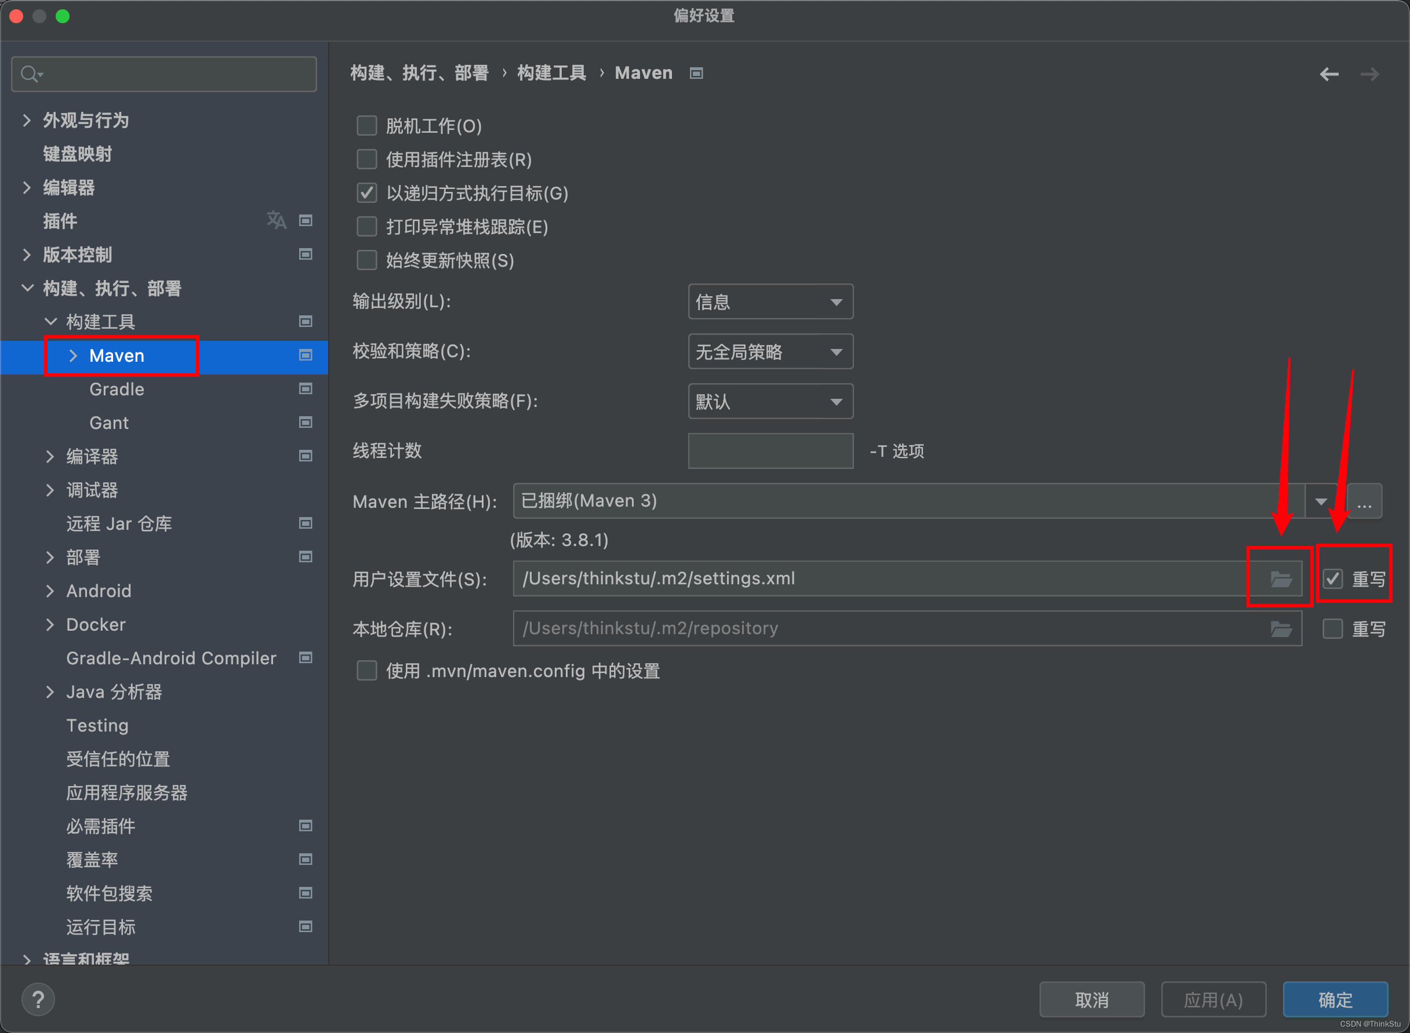Toggle the 始终更新快照 always update snapshots
The width and height of the screenshot is (1410, 1033).
(367, 260)
